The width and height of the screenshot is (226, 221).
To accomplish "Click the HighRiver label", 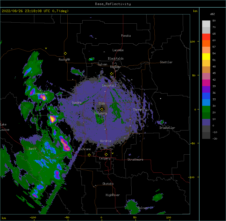I will pyautogui.click(x=113, y=195).
